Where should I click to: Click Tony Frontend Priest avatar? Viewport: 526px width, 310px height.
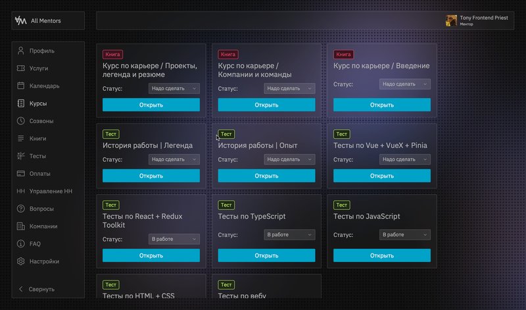(451, 20)
